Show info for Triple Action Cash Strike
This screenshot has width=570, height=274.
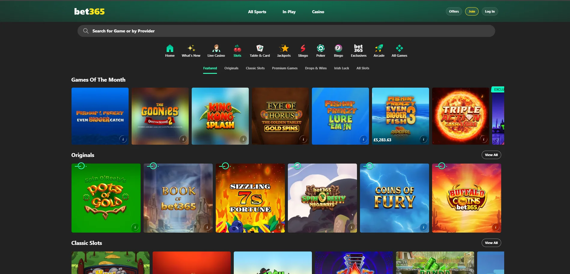click(x=483, y=139)
